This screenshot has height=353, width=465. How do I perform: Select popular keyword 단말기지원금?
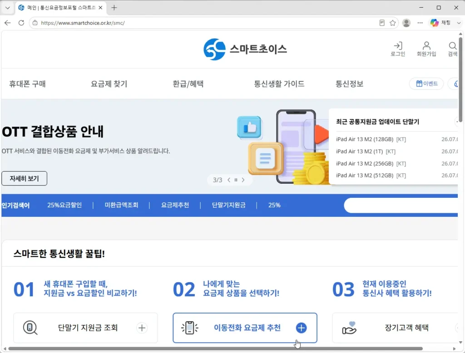point(229,205)
